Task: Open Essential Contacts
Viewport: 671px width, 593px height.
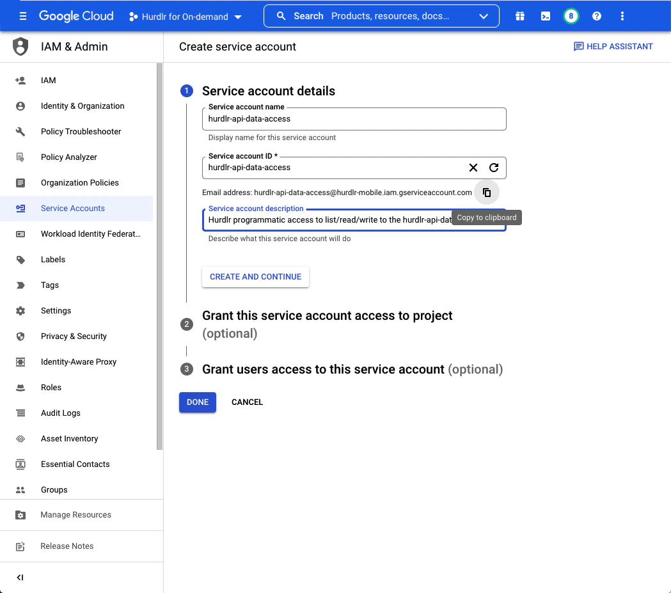Action: pos(77,464)
